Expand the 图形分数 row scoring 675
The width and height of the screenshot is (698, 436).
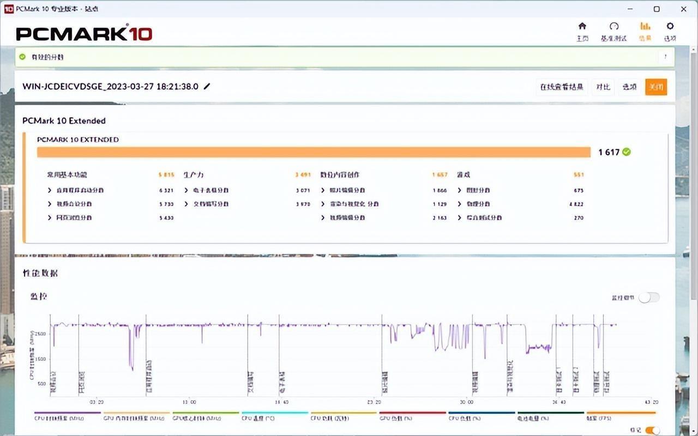pos(521,190)
